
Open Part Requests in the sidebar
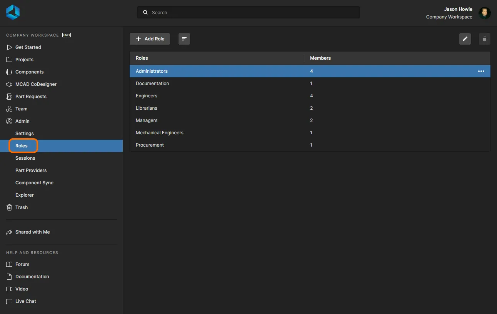coord(31,97)
